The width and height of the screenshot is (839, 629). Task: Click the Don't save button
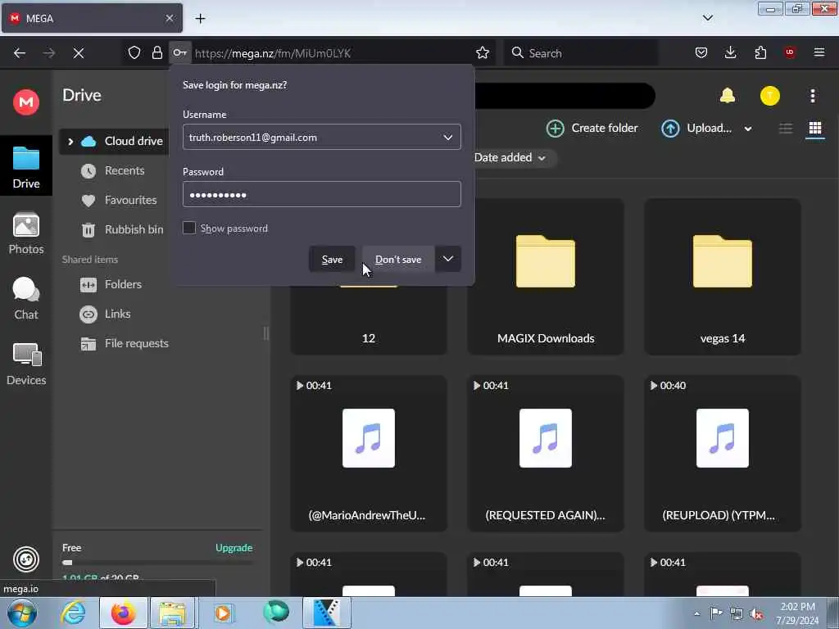pos(398,259)
